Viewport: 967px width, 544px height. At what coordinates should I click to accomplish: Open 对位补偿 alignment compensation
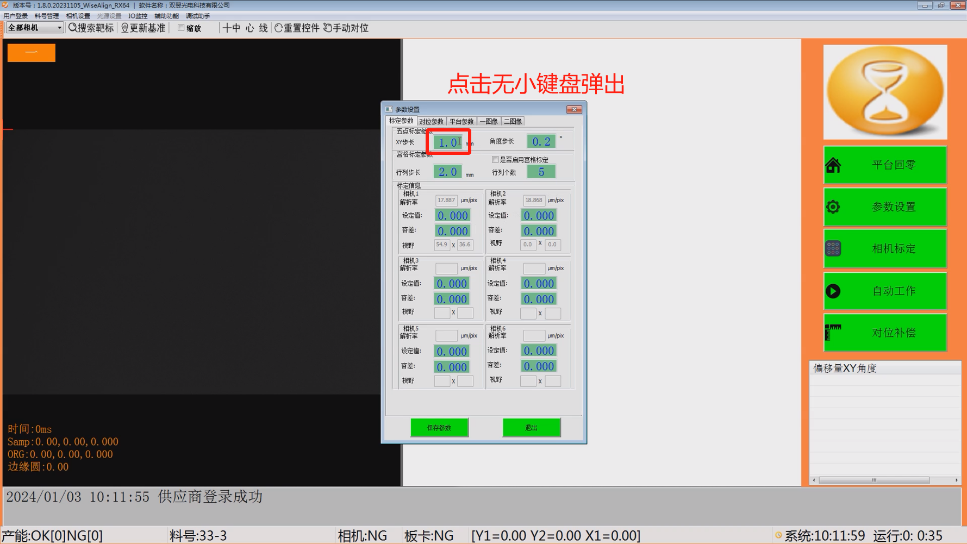point(884,333)
